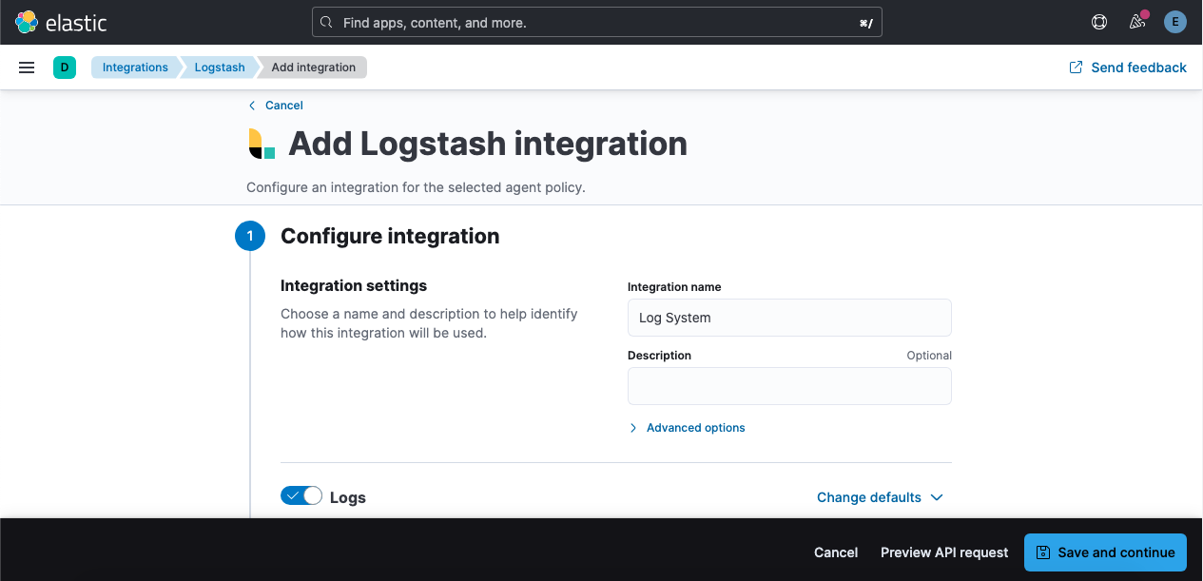Click the Send feedback external link icon
The image size is (1203, 581).
(1076, 68)
